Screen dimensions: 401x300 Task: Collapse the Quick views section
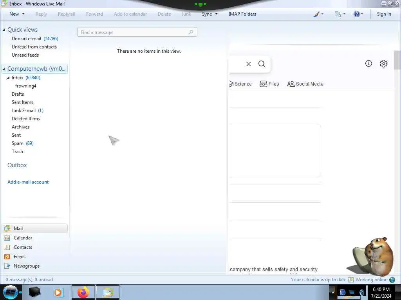[4, 30]
